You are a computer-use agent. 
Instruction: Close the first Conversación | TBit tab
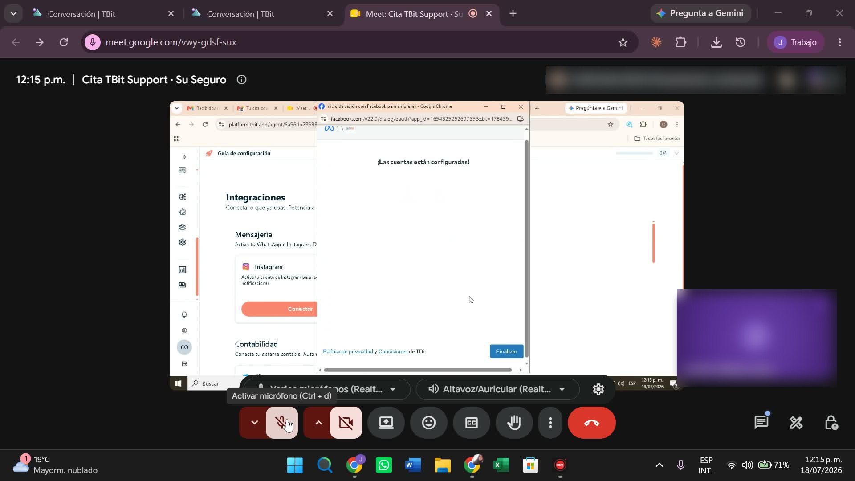(x=171, y=14)
